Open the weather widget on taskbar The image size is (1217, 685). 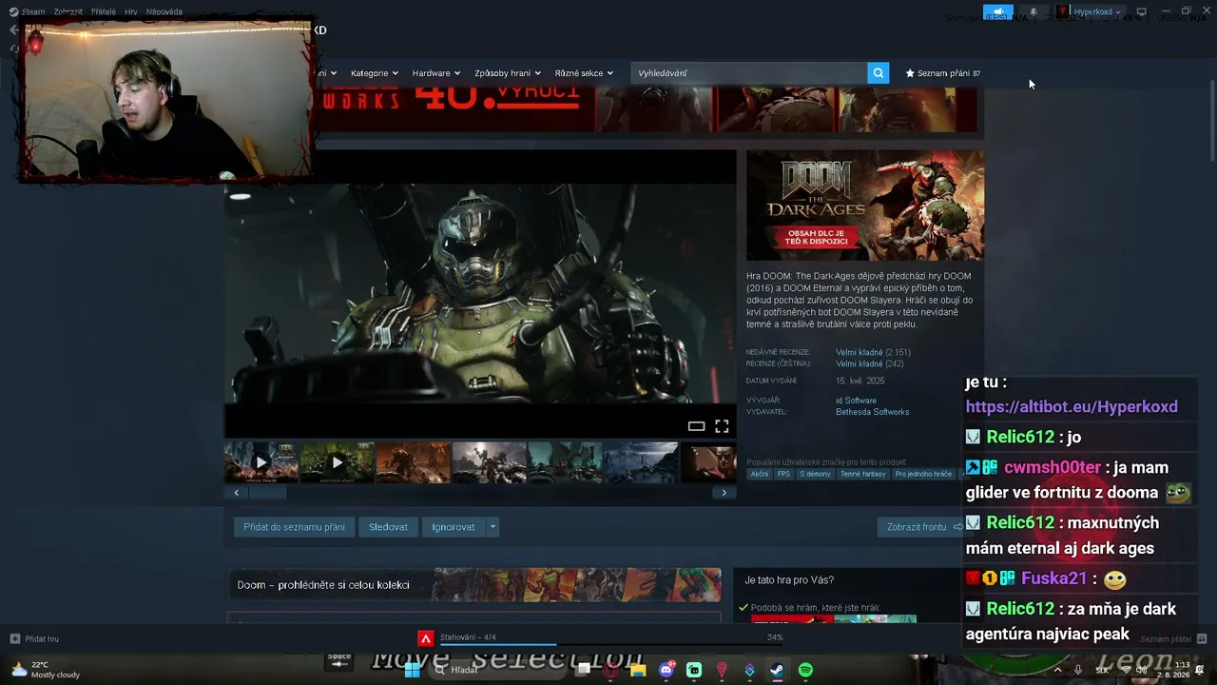tap(44, 670)
